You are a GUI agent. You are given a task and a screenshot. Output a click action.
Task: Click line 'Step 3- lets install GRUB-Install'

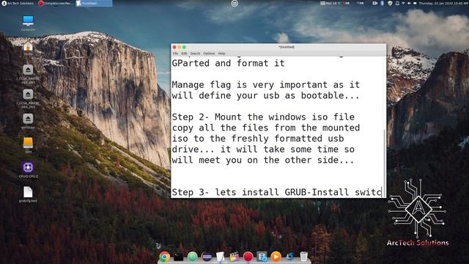point(260,192)
